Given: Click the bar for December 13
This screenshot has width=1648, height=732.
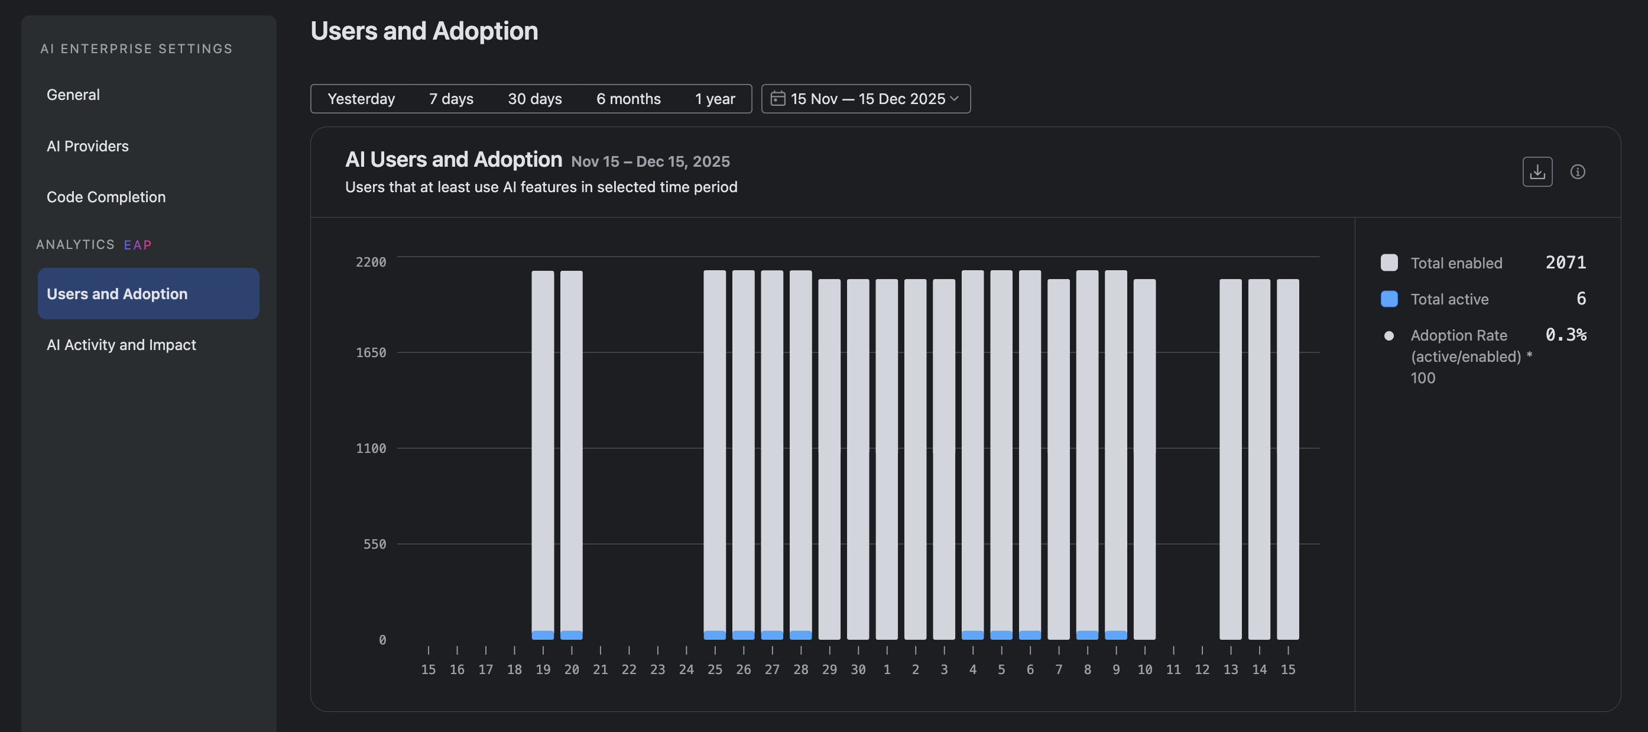Looking at the screenshot, I should pyautogui.click(x=1230, y=459).
